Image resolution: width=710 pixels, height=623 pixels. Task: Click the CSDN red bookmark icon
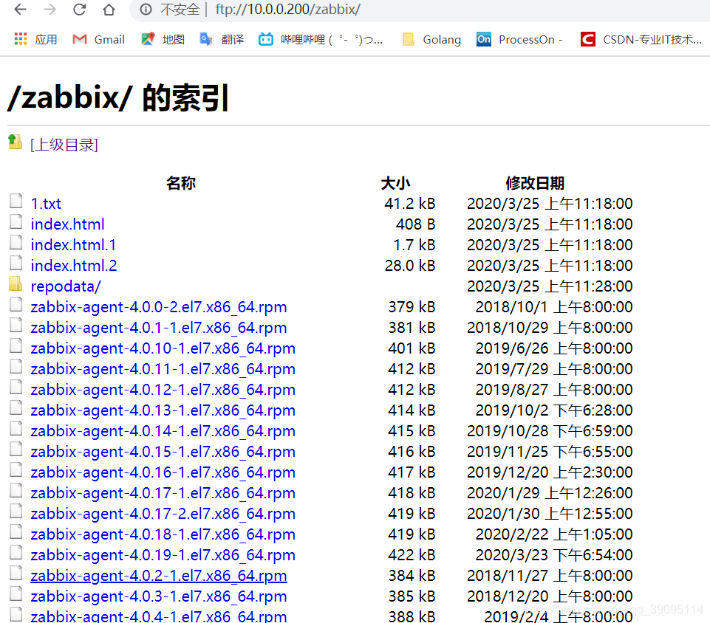(587, 39)
